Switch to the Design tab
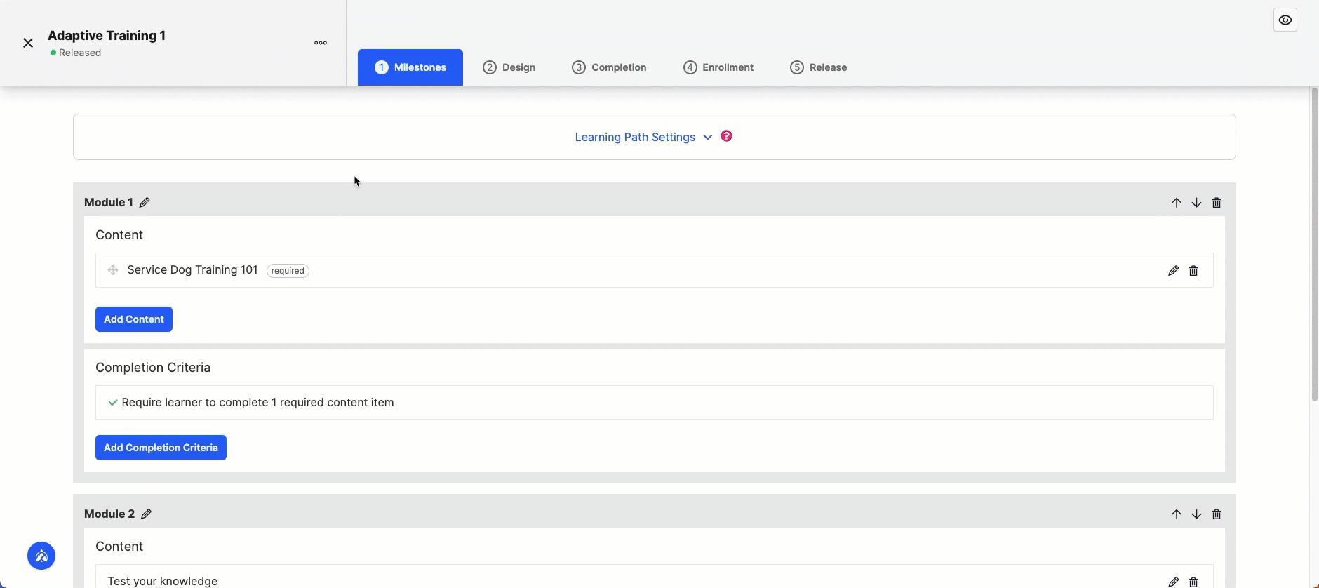Screen dimensions: 1319x588 coord(509,67)
